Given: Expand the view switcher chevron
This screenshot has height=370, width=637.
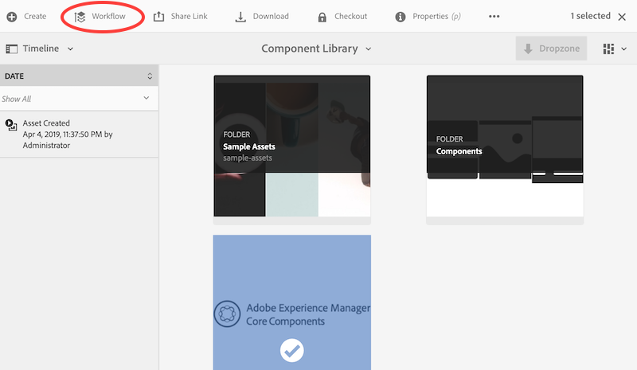Looking at the screenshot, I should pos(624,49).
